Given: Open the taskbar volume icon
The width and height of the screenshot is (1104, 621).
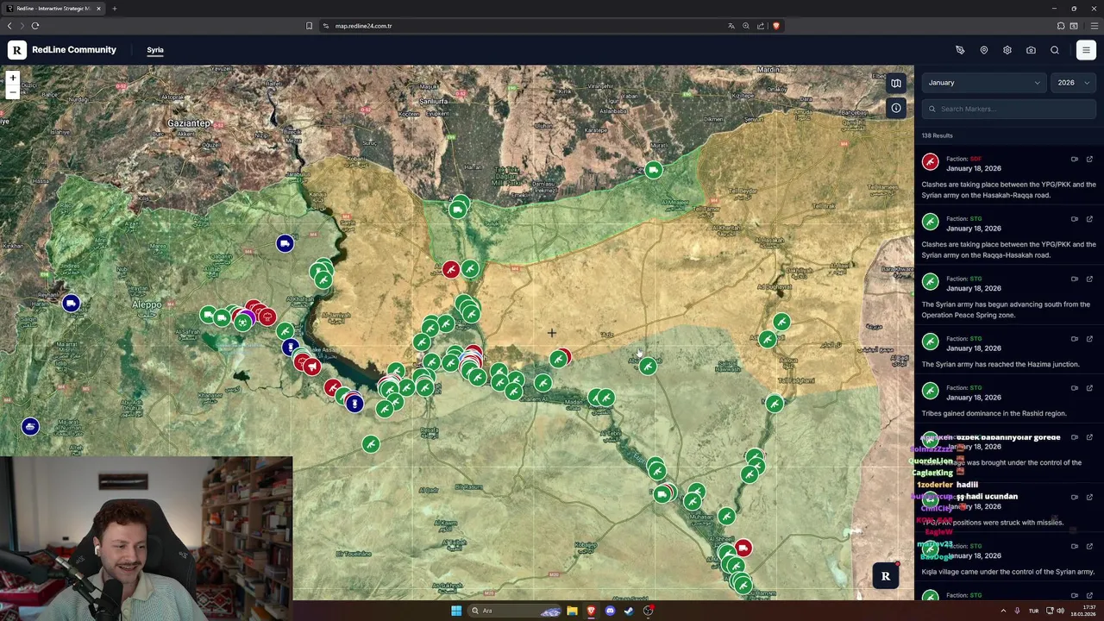Looking at the screenshot, I should point(1060,611).
